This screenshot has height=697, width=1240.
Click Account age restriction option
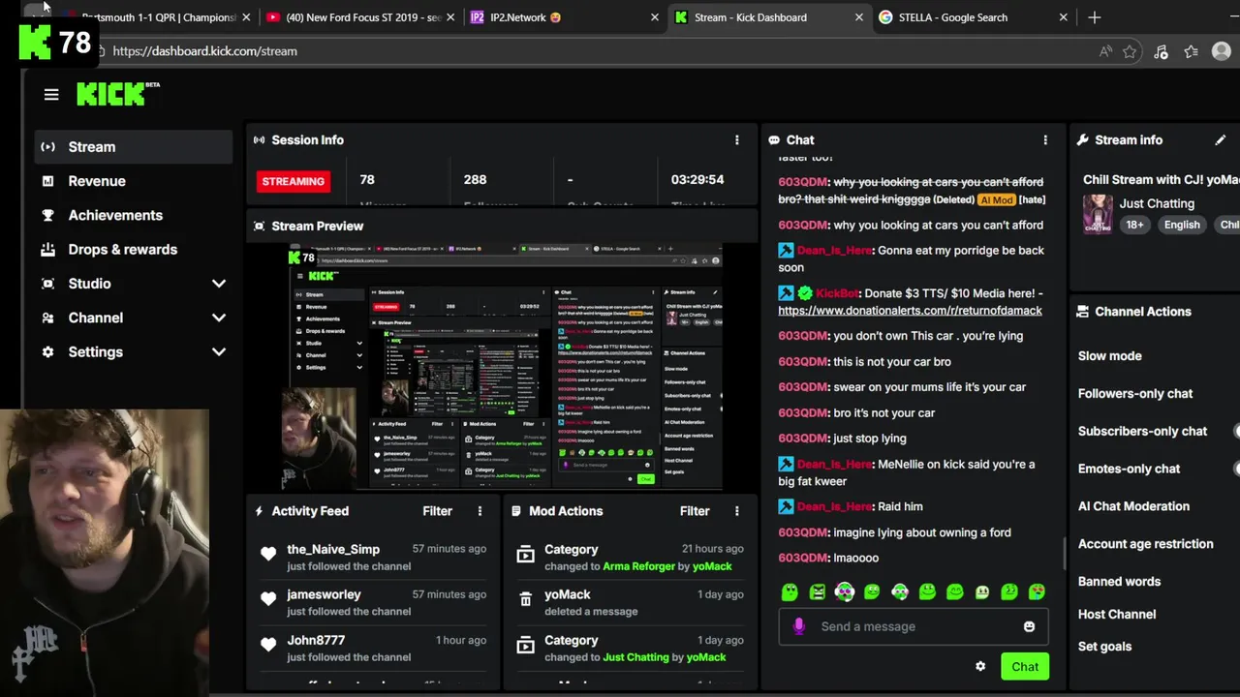pos(1146,544)
